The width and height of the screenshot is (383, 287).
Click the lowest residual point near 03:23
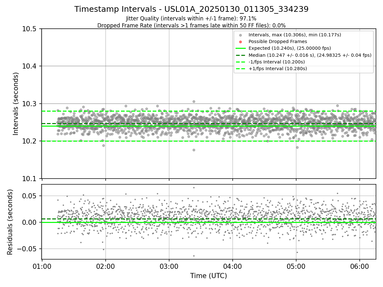194,256
